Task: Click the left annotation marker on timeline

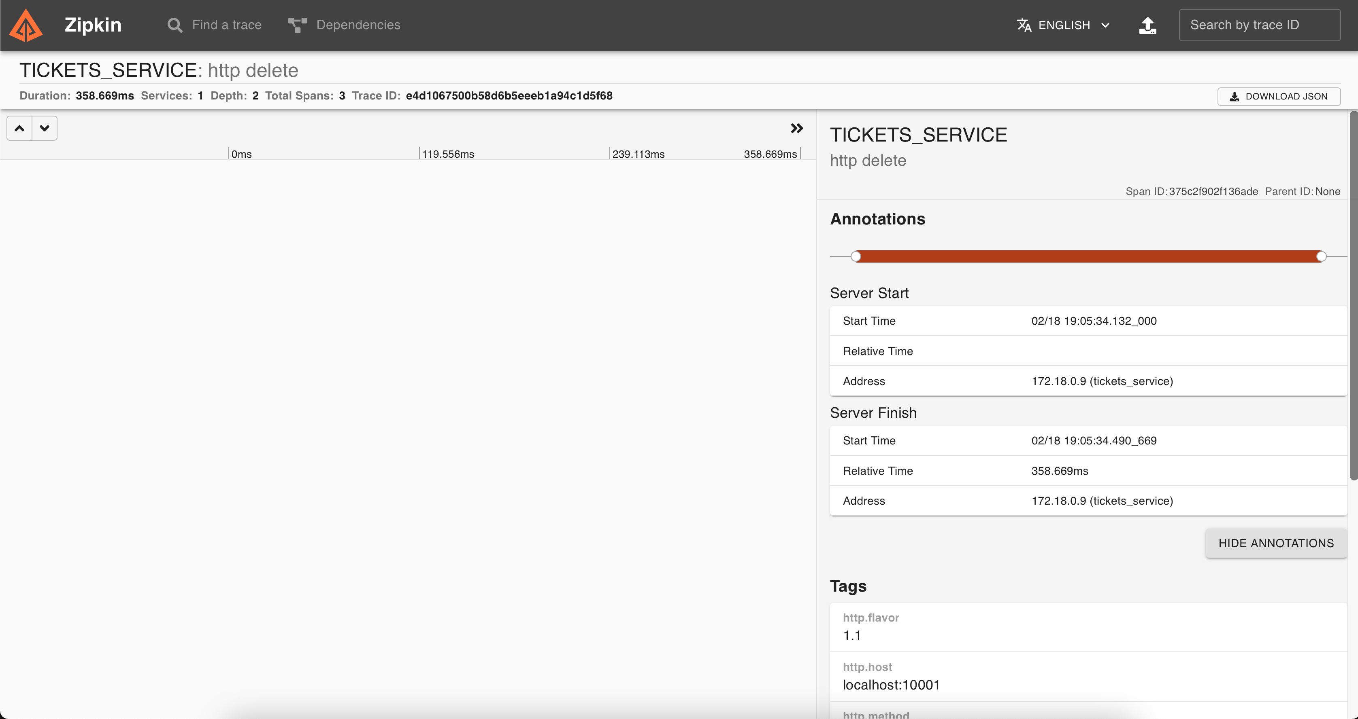Action: 856,256
